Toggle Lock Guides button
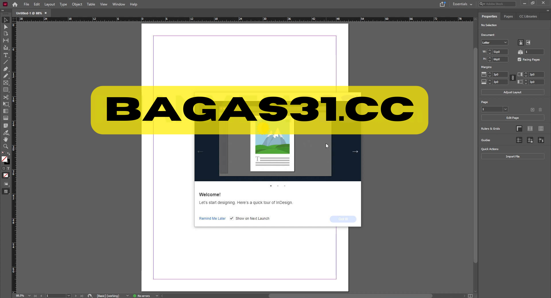The height and width of the screenshot is (298, 551). tap(530, 140)
